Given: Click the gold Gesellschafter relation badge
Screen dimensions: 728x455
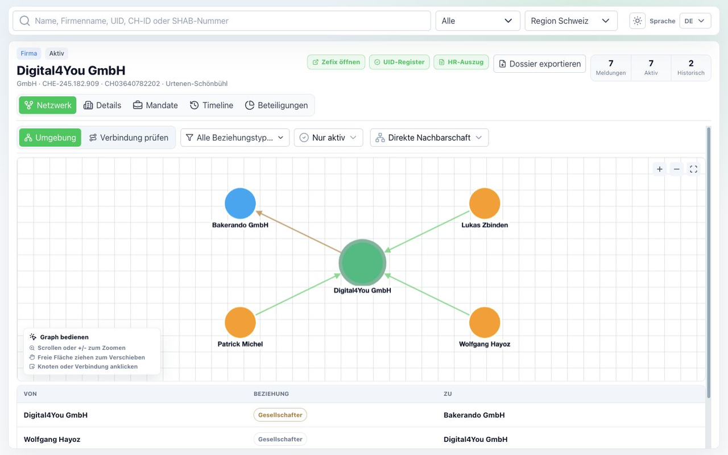Looking at the screenshot, I should (x=280, y=415).
